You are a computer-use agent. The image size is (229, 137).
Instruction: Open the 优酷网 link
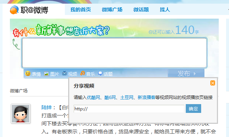[x=93, y=97]
